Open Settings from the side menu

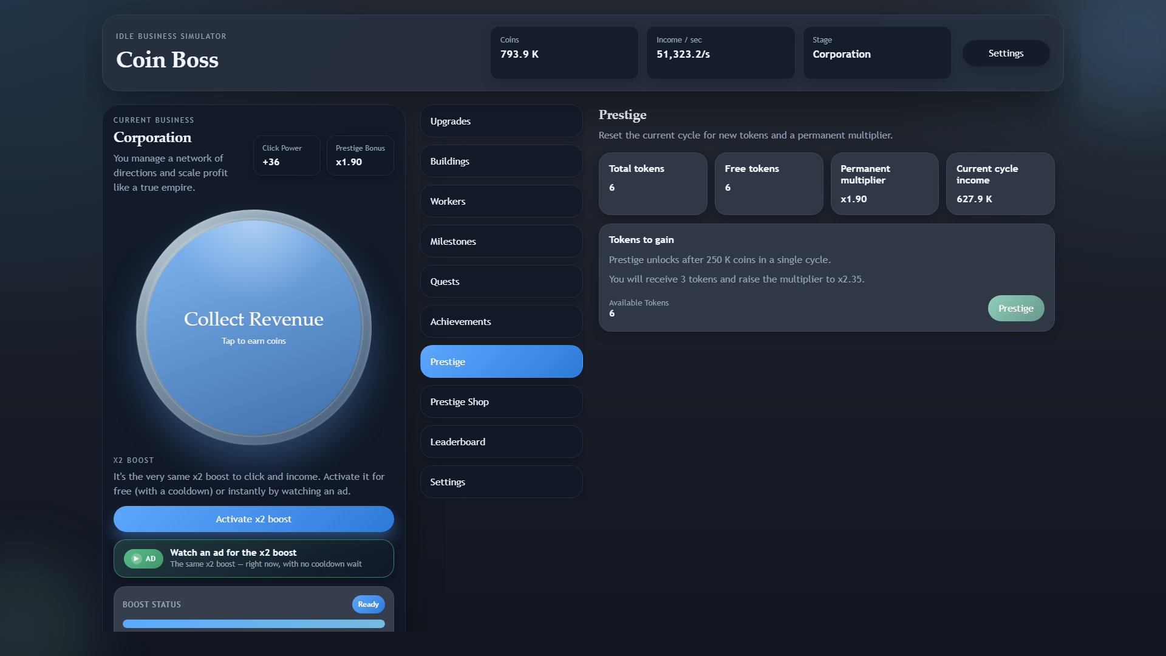click(502, 482)
